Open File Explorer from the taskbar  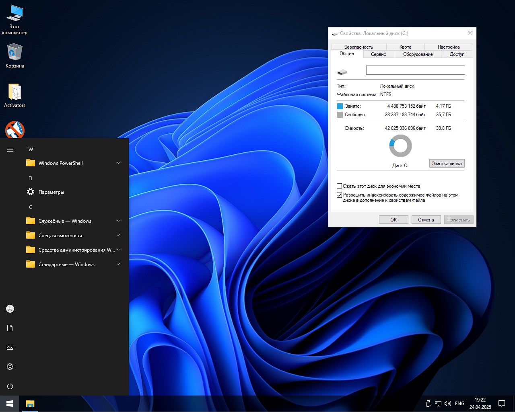[30, 404]
